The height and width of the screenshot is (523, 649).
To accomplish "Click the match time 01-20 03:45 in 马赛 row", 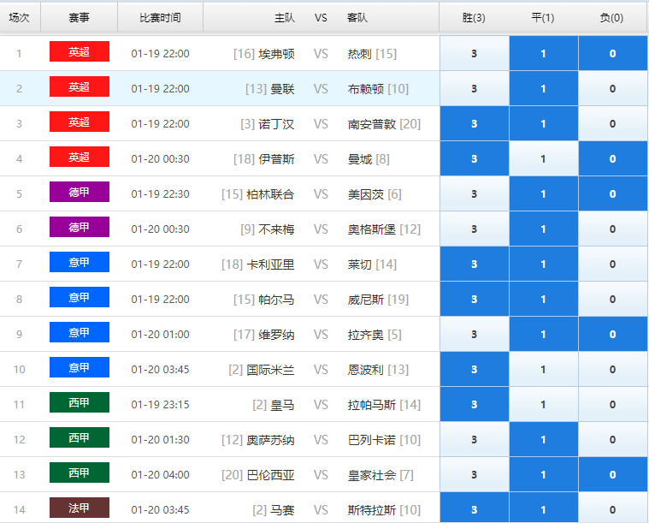I will click(160, 510).
